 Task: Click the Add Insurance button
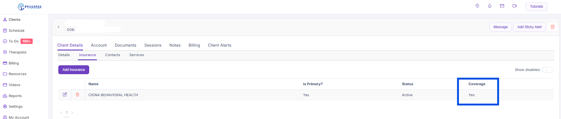coord(74,70)
